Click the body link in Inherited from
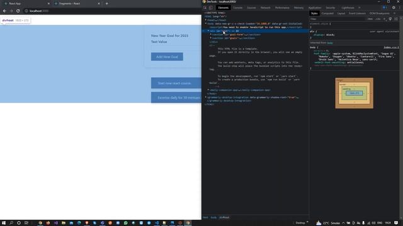This screenshot has height=226, width=403. point(330,43)
